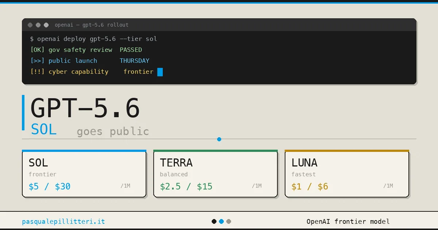Click the third lighter terminal window dot

[x=46, y=25]
